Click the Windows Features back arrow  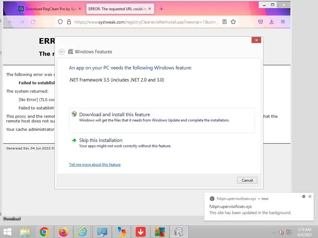(62, 52)
